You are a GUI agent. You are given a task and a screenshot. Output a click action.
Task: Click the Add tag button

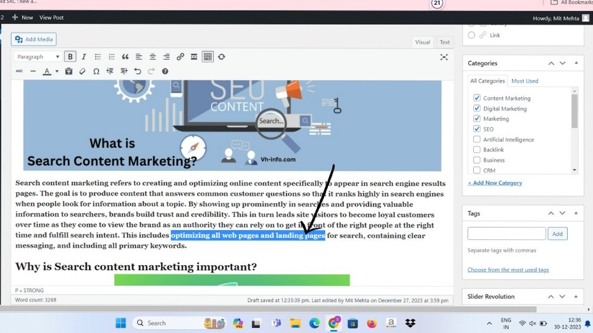(x=557, y=234)
